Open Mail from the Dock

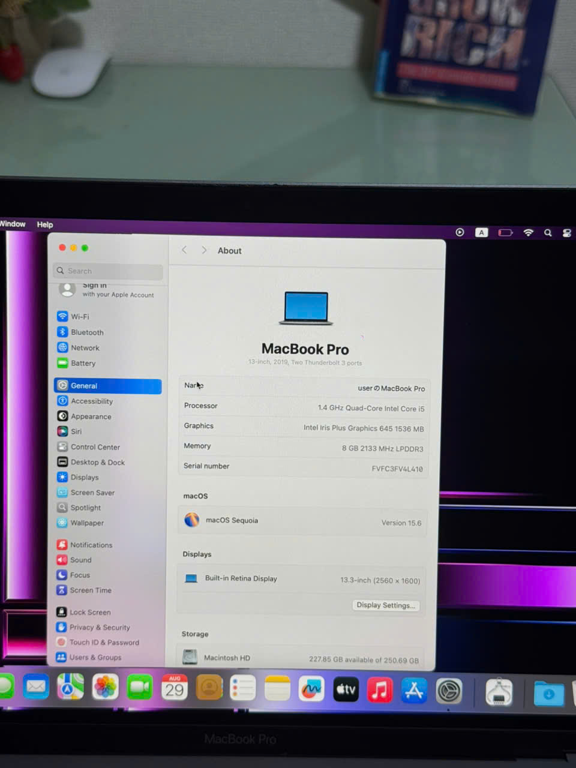click(x=36, y=686)
